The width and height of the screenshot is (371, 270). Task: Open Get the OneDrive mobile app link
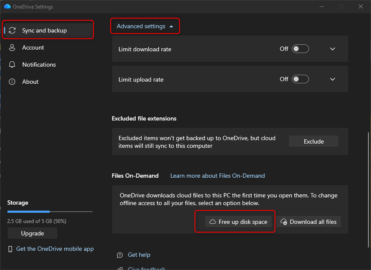[x=55, y=249]
